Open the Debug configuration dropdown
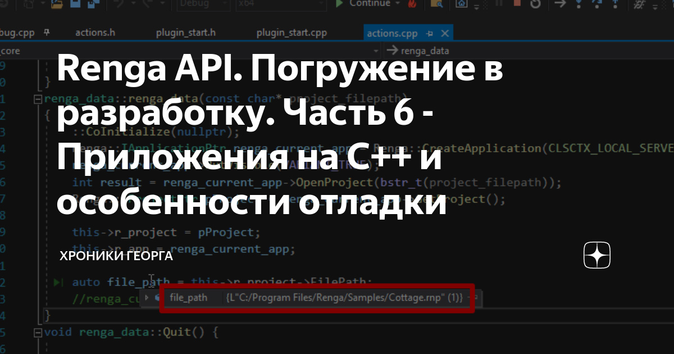This screenshot has height=354, width=674. tap(202, 3)
